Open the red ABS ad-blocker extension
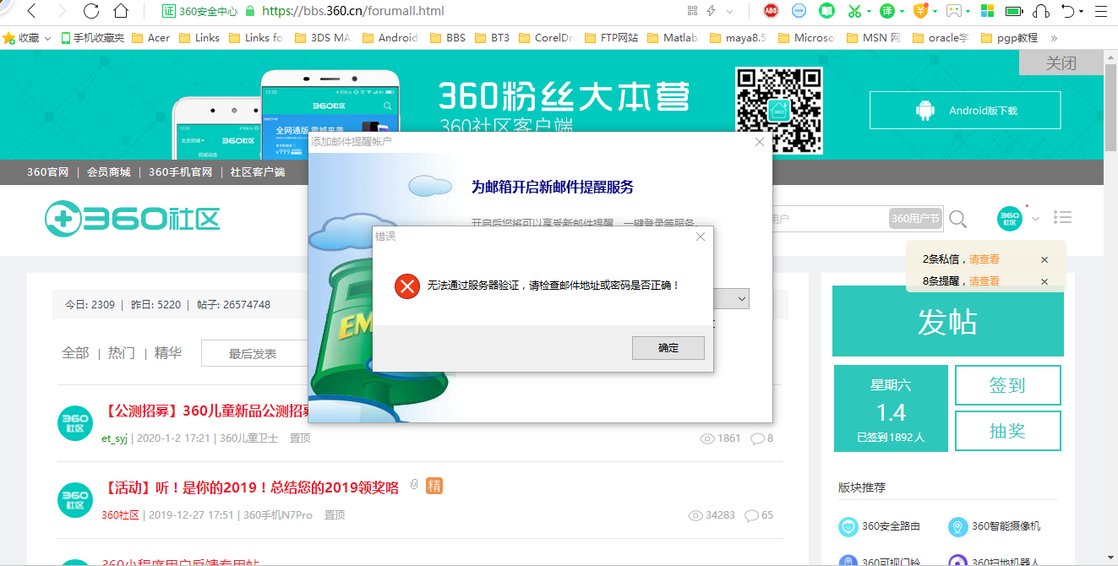 (x=771, y=11)
